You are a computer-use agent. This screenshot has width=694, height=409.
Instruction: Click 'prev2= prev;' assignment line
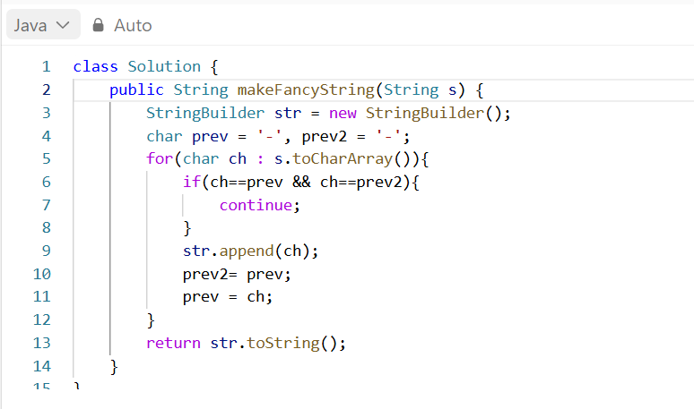[237, 274]
